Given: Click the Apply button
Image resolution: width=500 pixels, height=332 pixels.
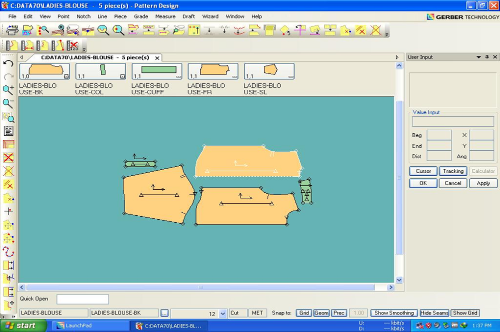Looking at the screenshot, I should (x=483, y=183).
